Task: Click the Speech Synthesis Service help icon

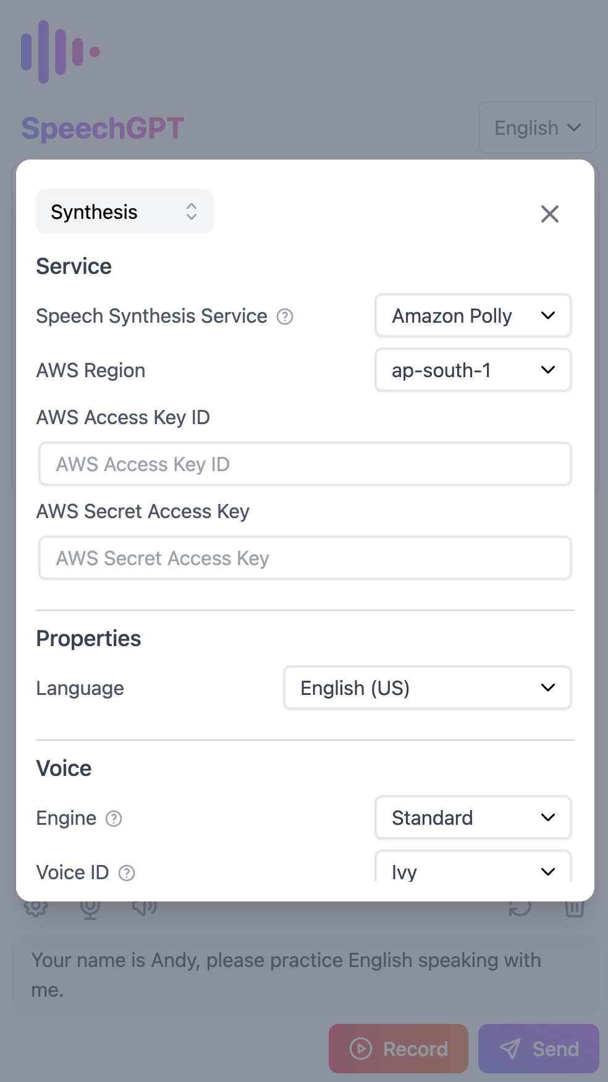Action: (285, 317)
